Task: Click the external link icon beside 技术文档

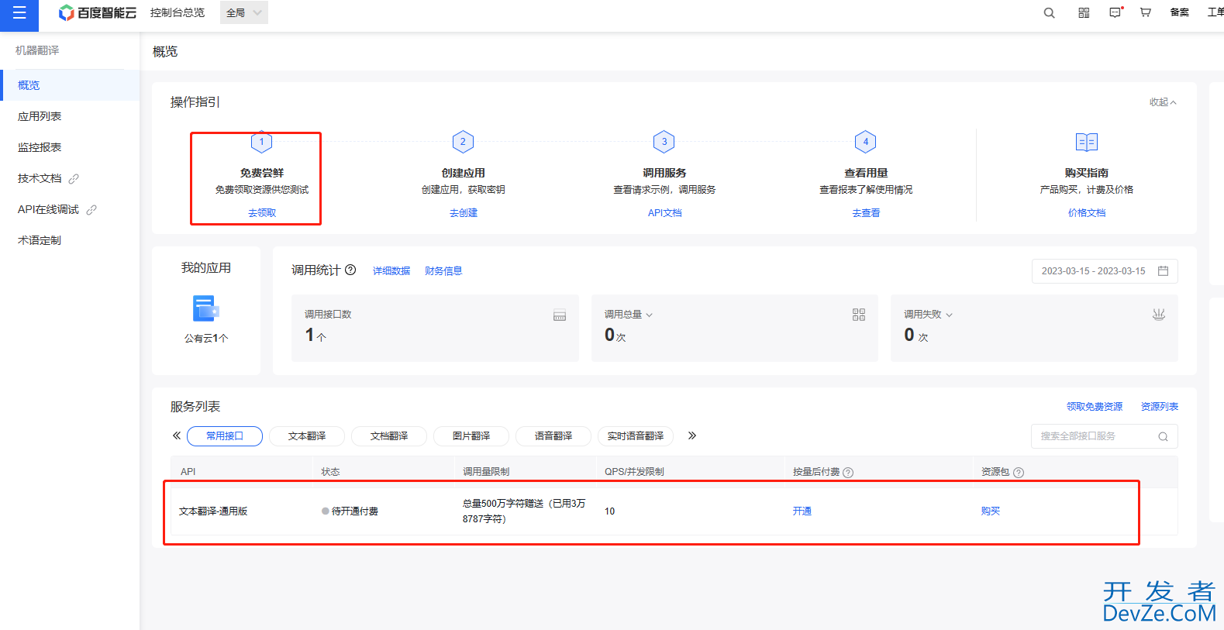Action: coord(74,179)
